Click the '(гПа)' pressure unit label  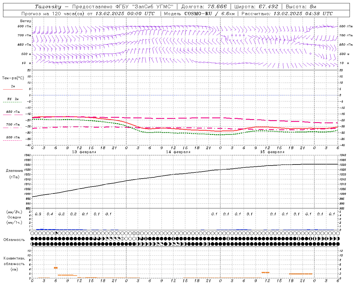click(14, 177)
